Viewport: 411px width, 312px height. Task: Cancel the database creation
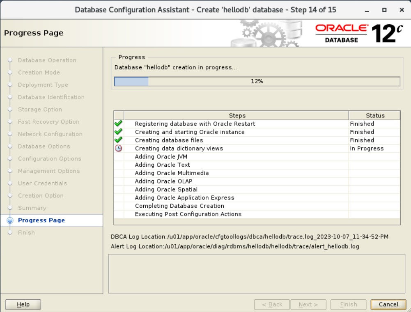pyautogui.click(x=388, y=304)
